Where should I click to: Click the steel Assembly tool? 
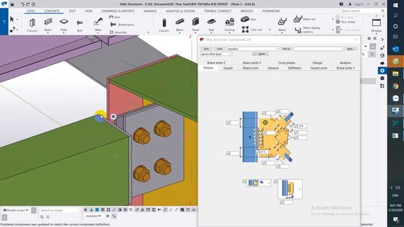point(118,32)
